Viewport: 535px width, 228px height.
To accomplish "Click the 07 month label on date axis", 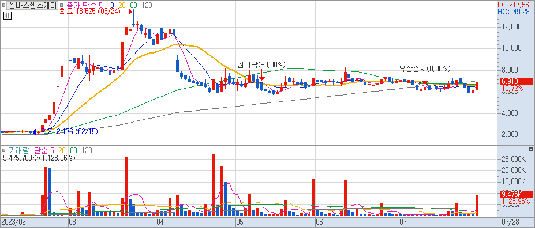I will tap(403, 222).
